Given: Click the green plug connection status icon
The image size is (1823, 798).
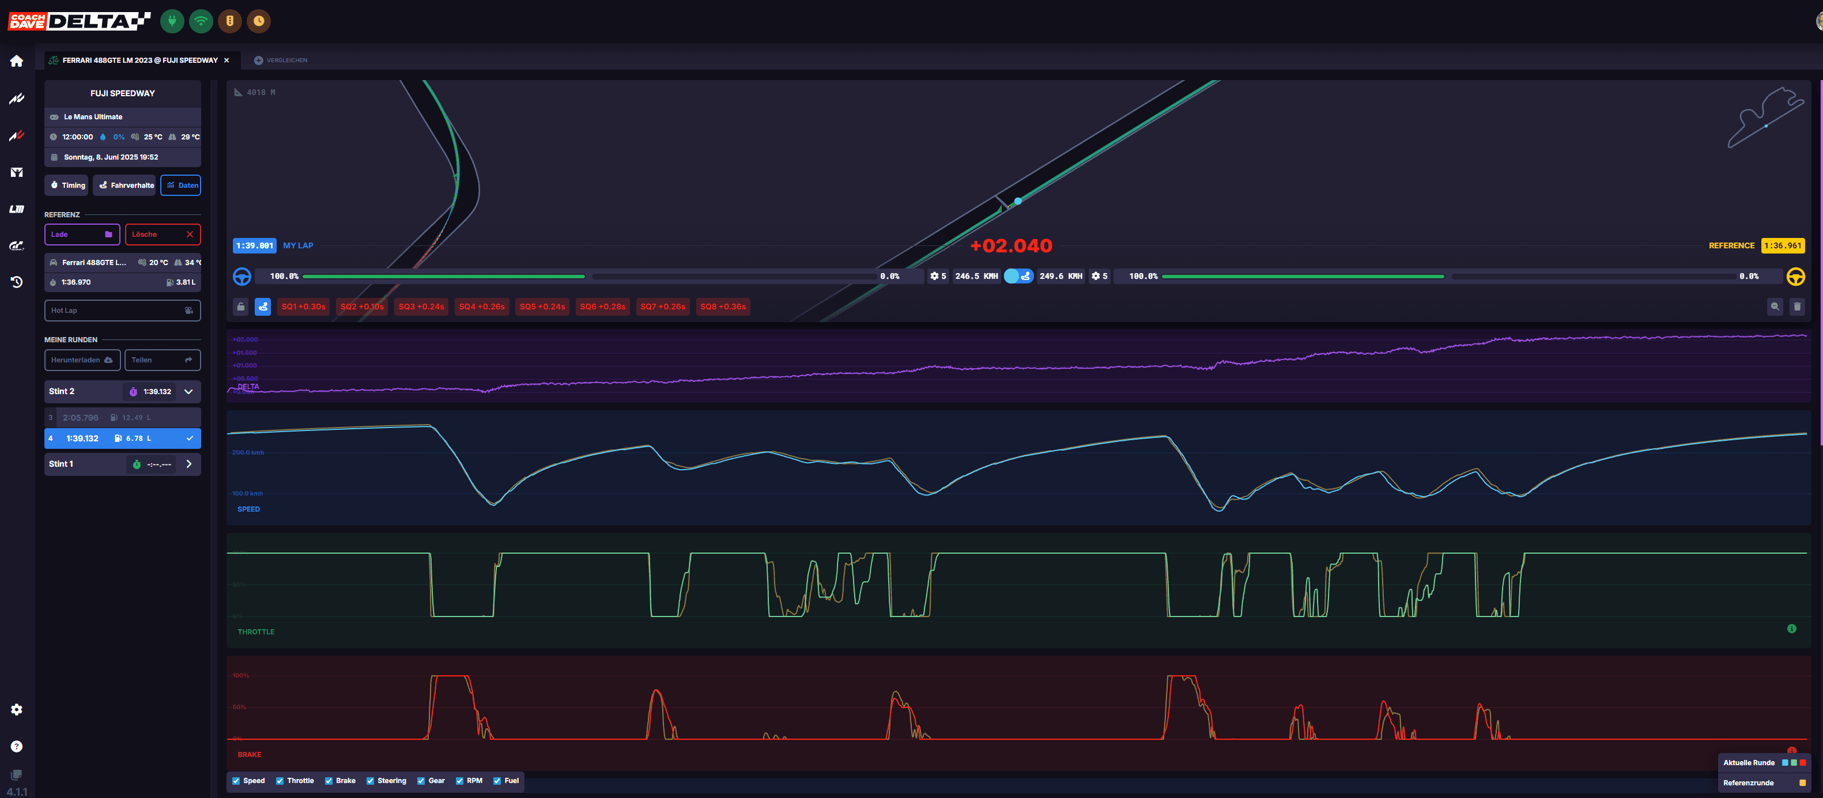Looking at the screenshot, I should [x=172, y=21].
